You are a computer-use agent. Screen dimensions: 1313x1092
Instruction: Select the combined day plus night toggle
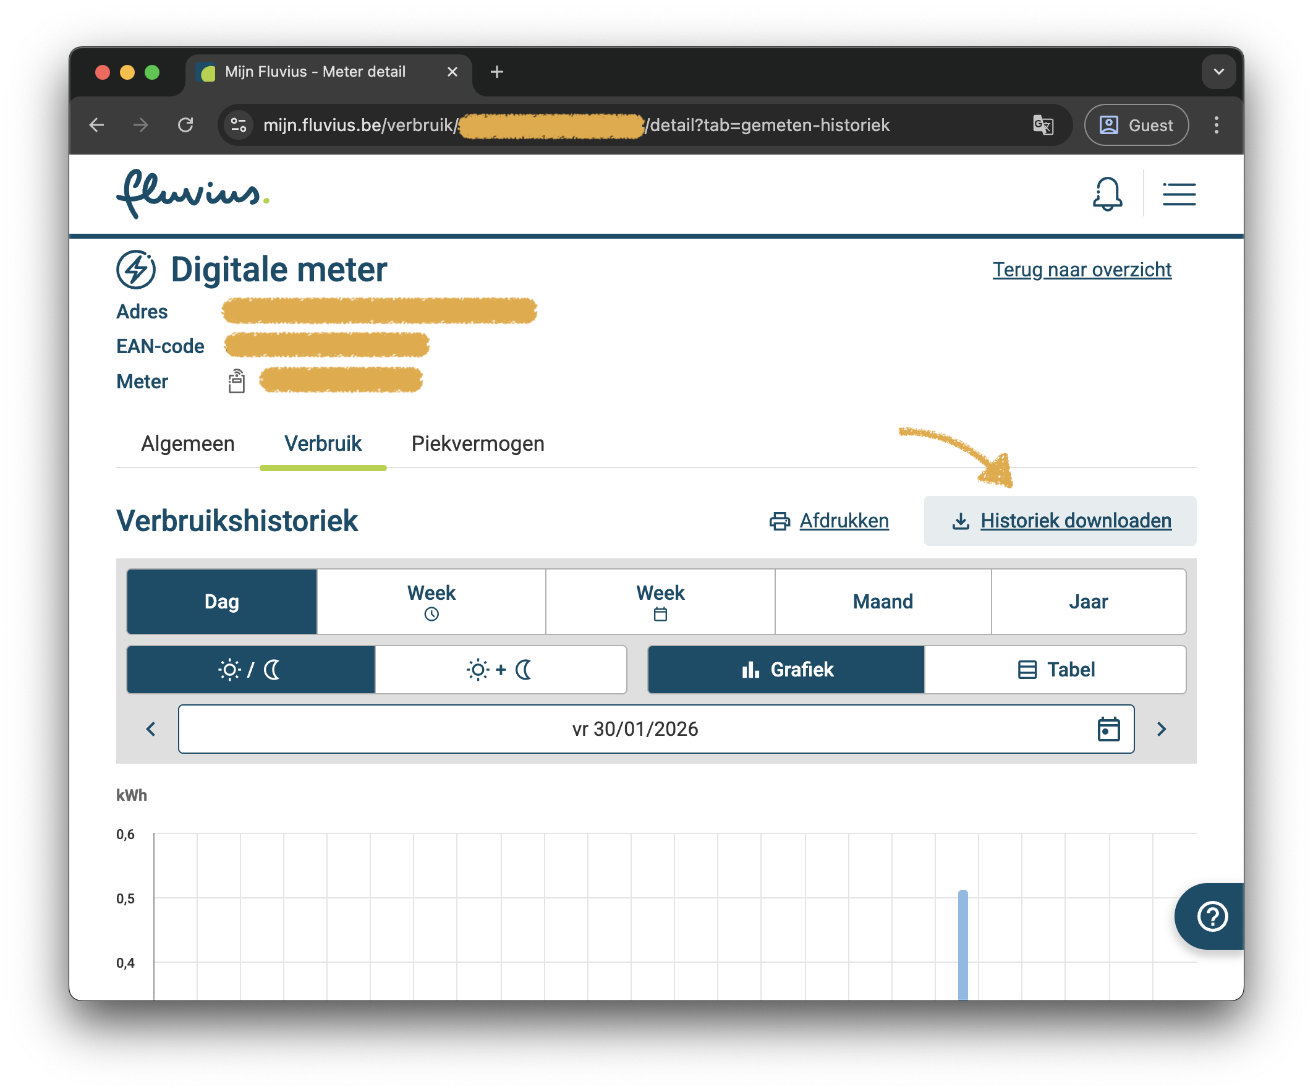point(500,670)
